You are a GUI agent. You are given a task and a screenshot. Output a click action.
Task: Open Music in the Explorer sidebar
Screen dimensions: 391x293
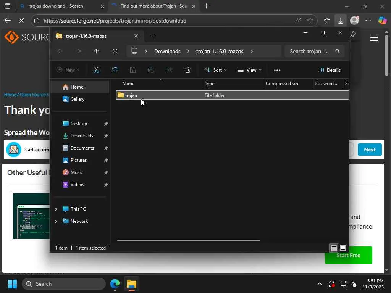(80, 172)
